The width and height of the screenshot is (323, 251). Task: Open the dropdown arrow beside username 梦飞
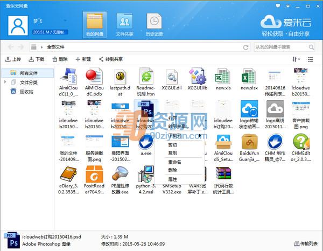pyautogui.click(x=65, y=20)
